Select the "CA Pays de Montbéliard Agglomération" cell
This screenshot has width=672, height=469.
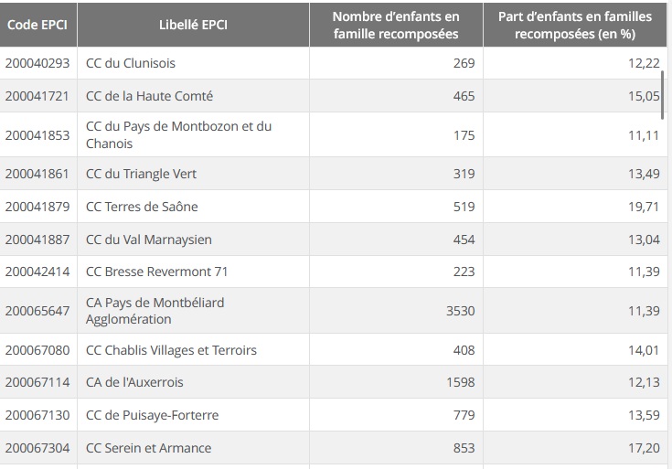[155, 311]
